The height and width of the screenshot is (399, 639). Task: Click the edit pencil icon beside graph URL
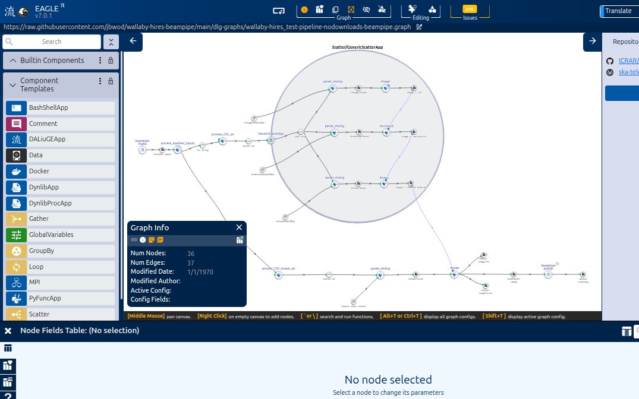pos(419,27)
